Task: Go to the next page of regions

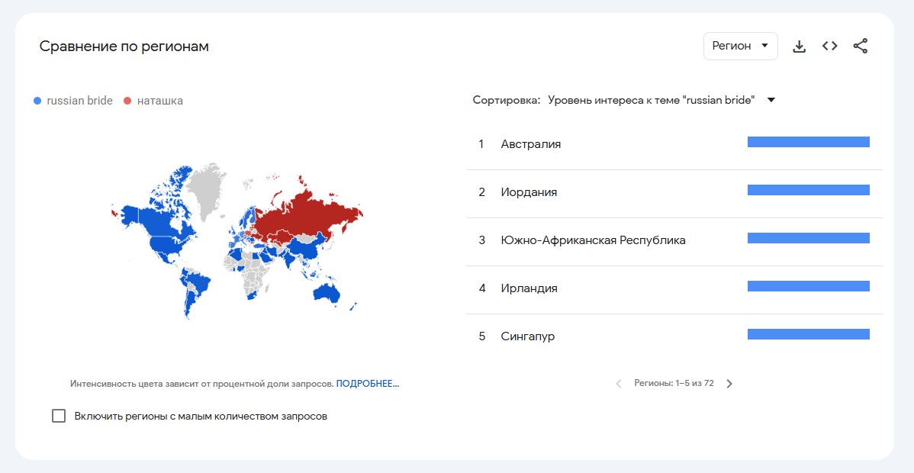Action: point(729,384)
